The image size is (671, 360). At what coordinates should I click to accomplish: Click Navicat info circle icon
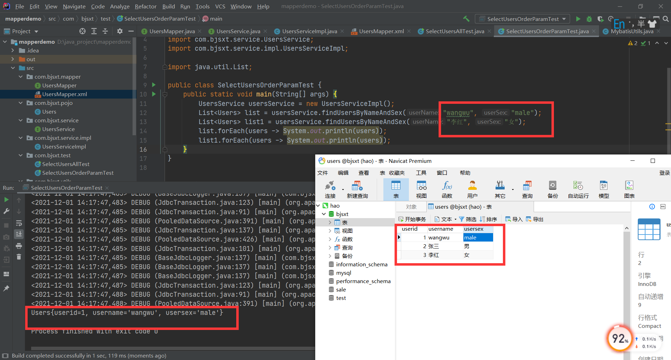tap(652, 207)
